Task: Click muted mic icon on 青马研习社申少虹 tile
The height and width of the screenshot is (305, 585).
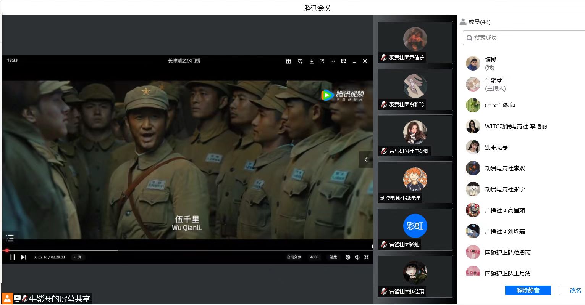Action: click(384, 151)
